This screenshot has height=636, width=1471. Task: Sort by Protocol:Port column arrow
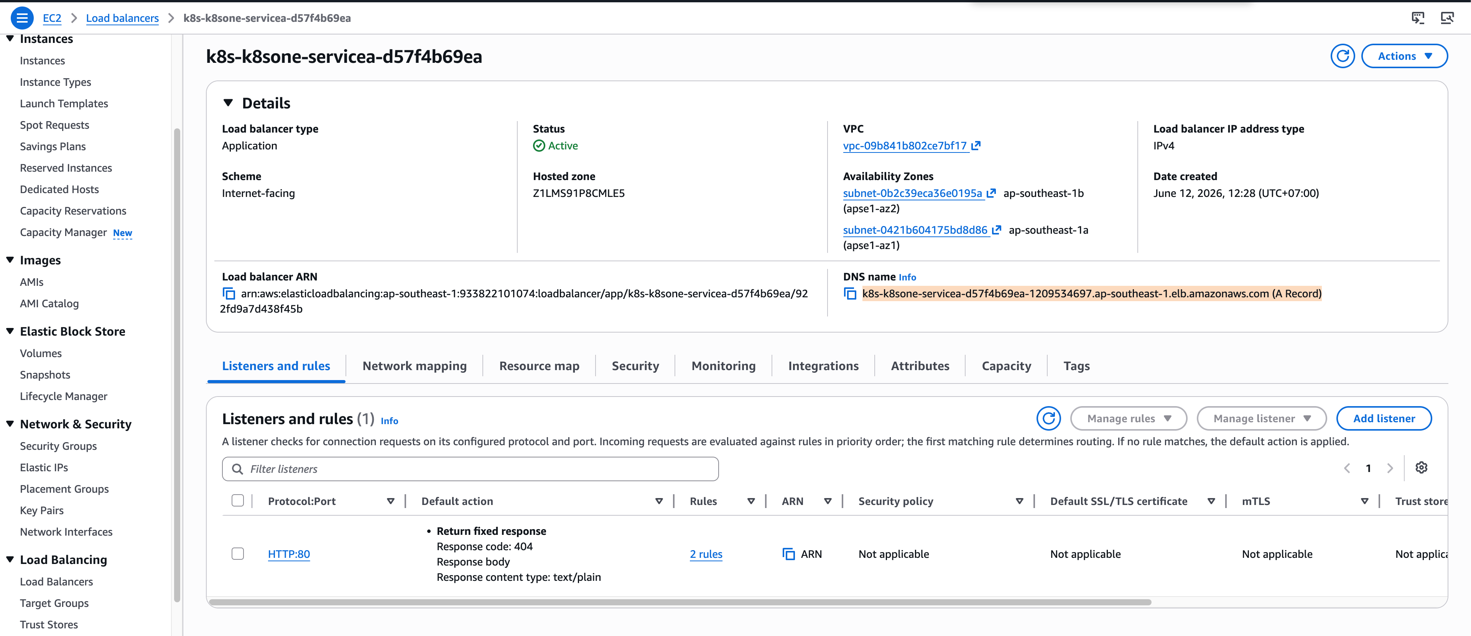pyautogui.click(x=391, y=502)
